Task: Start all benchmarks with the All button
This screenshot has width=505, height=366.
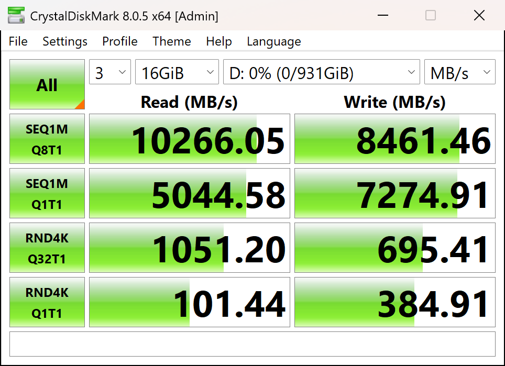Action: pyautogui.click(x=47, y=84)
